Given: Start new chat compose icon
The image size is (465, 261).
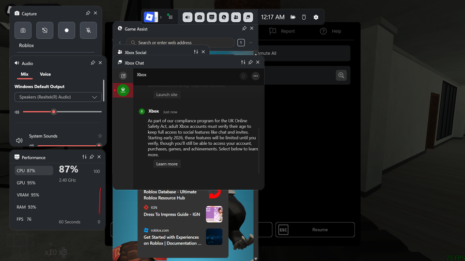Looking at the screenshot, I should [123, 76].
